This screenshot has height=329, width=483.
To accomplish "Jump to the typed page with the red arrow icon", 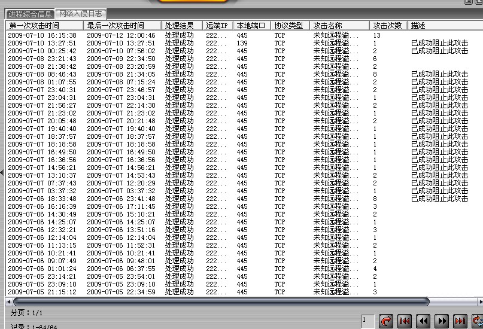I will (385, 321).
